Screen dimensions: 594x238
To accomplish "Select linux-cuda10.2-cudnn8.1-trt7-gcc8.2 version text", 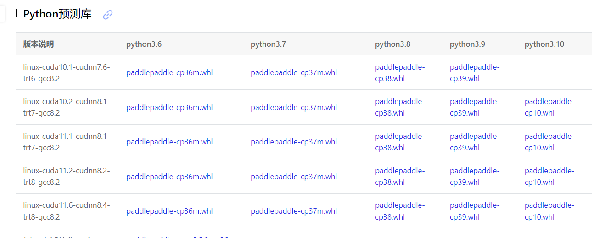I will click(x=67, y=107).
